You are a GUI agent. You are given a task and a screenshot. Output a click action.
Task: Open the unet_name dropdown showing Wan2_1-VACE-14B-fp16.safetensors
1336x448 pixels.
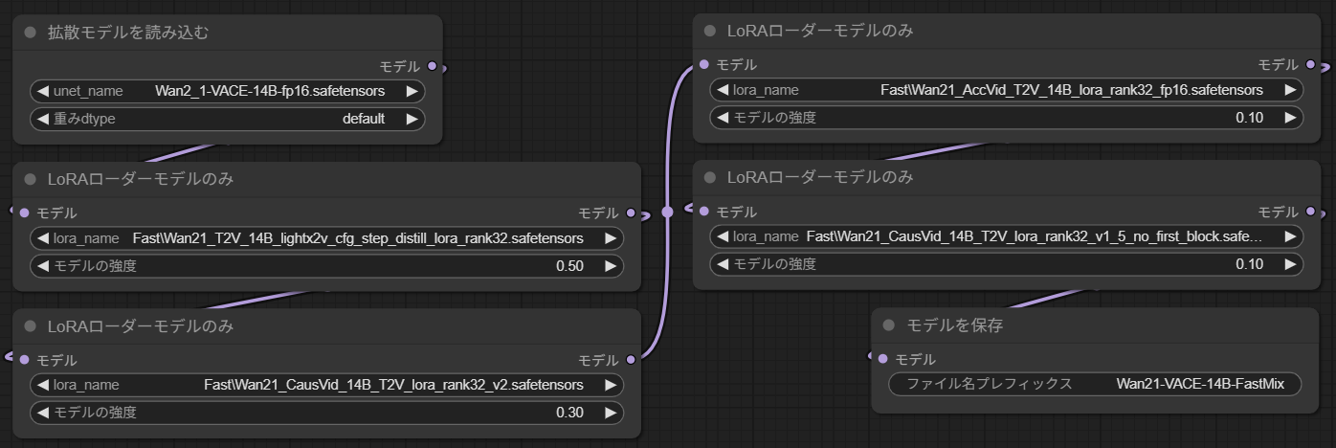[227, 91]
